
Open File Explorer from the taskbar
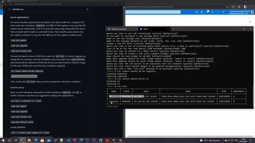(x=29, y=140)
